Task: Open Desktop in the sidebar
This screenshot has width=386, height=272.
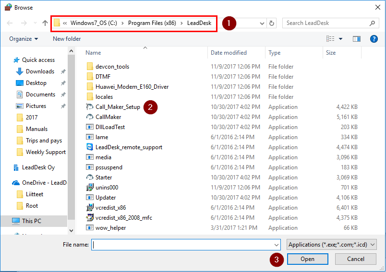Action: click(x=36, y=83)
